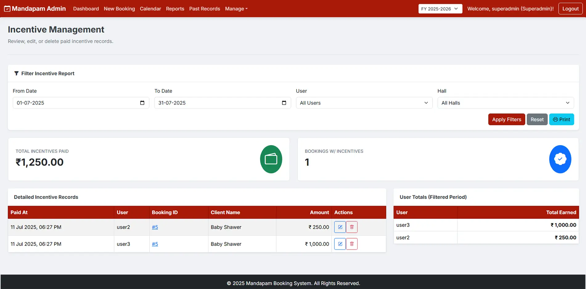
Task: Delete the user3 ₹1,000.00 incentive record
Action: click(x=352, y=244)
